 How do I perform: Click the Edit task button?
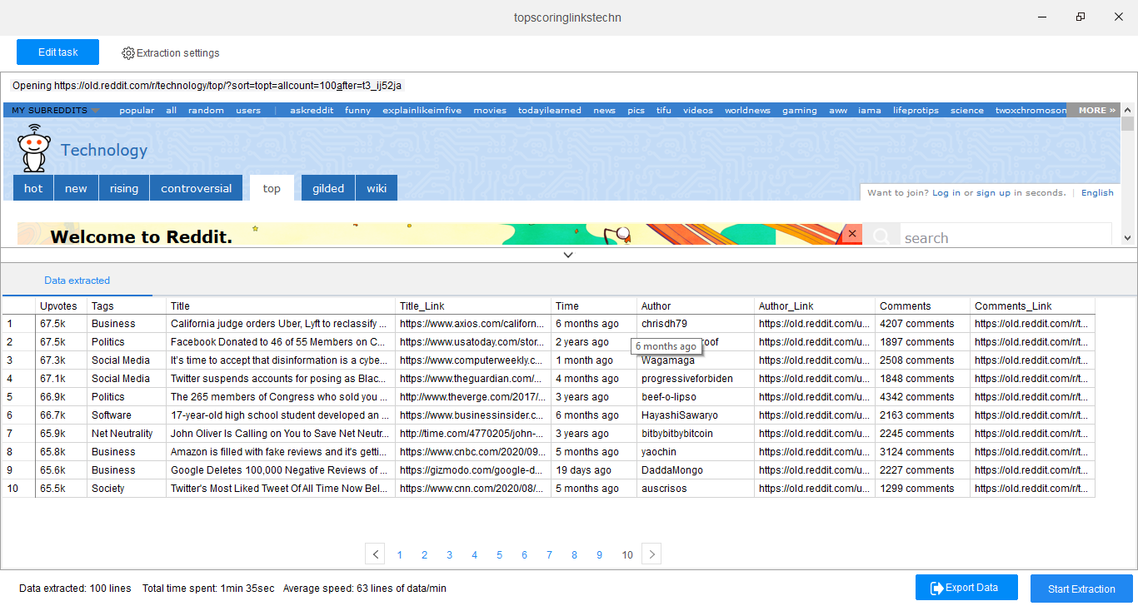57,52
